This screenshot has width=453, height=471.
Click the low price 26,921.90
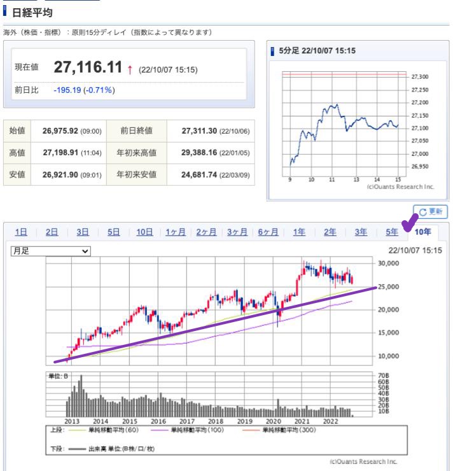coord(60,174)
